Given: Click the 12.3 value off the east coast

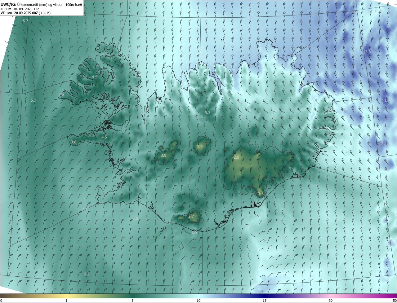Looking at the screenshot, I should pos(383,144).
